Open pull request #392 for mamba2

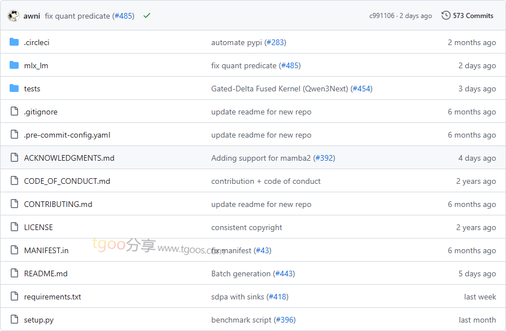[x=324, y=158]
